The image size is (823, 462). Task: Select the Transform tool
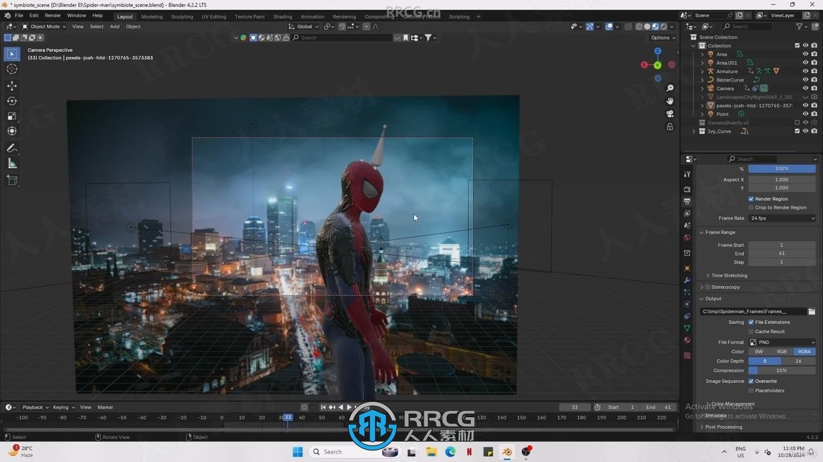tap(12, 131)
